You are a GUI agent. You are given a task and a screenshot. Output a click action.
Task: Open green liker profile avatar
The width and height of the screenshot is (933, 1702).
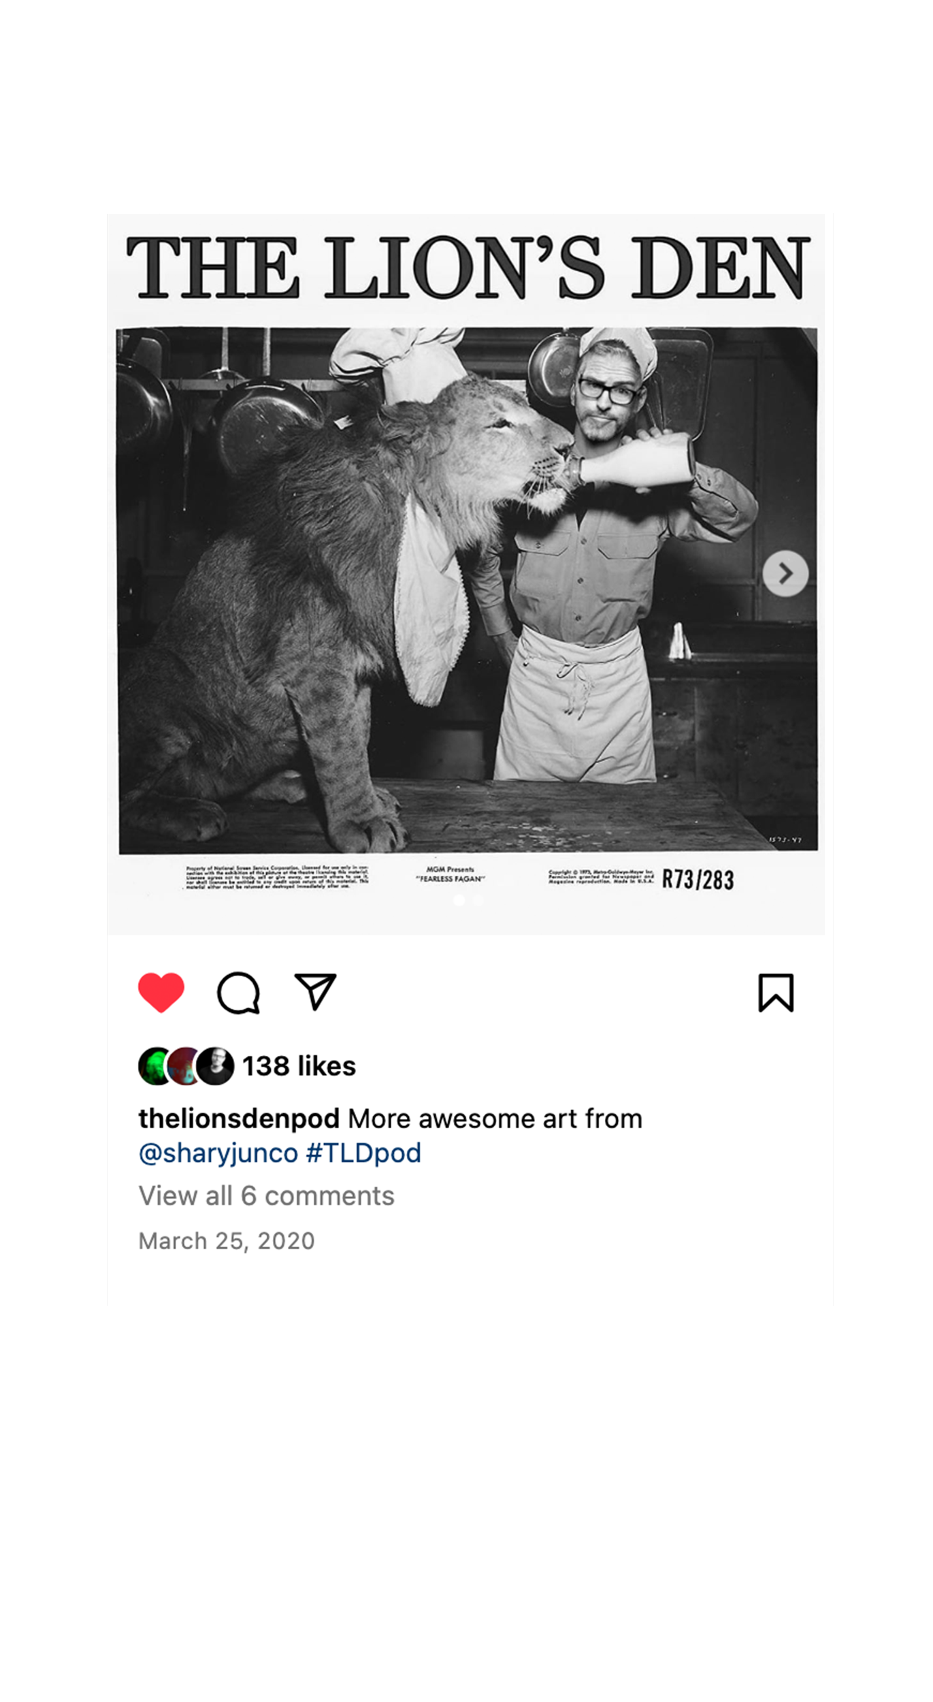click(x=155, y=1066)
